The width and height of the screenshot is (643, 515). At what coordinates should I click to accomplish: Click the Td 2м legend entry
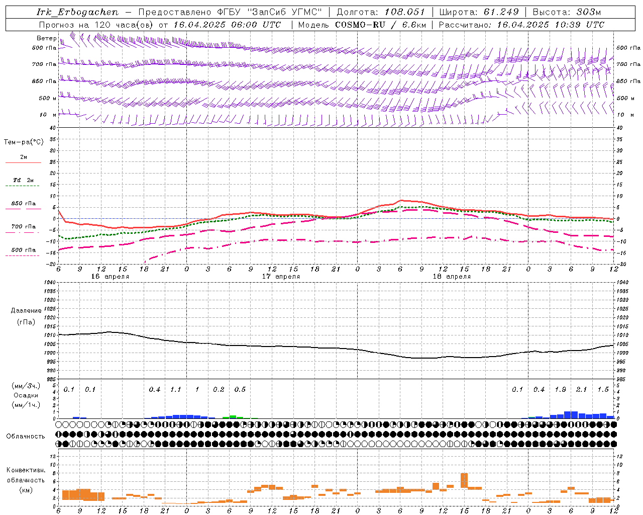coord(24,180)
